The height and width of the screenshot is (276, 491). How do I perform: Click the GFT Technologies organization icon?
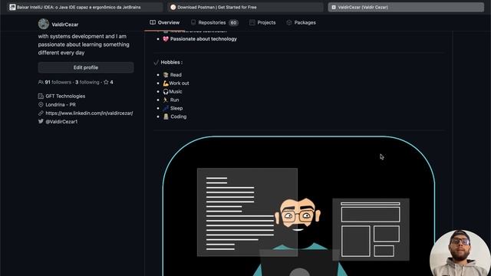(41, 96)
